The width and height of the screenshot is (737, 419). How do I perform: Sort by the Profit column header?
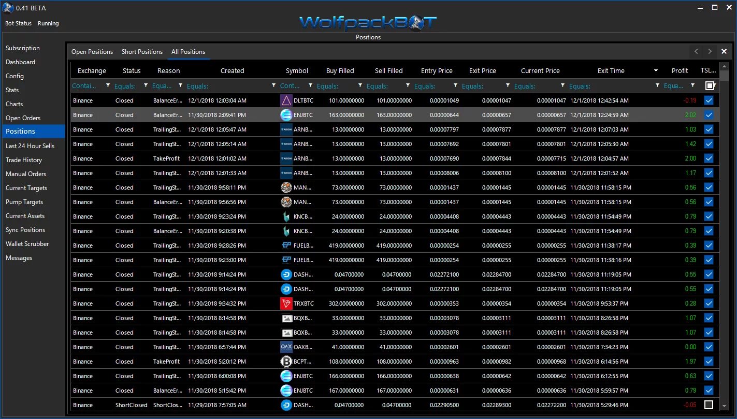[680, 71]
